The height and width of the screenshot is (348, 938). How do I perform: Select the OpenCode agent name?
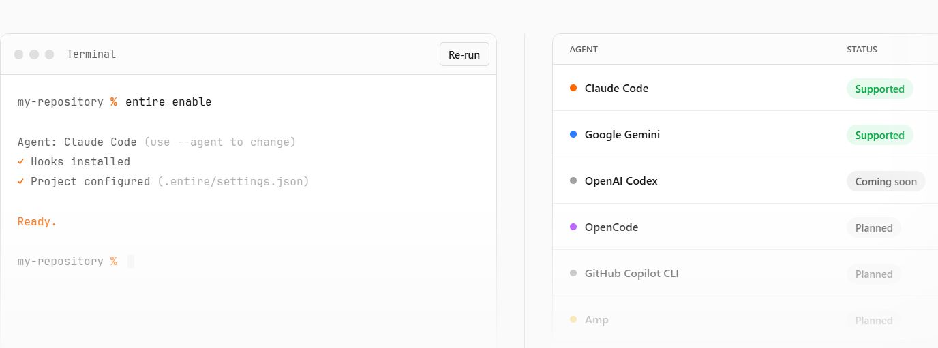coord(611,227)
